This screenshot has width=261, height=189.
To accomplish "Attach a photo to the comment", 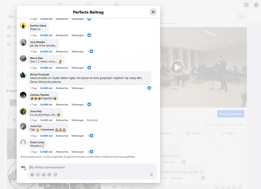I will (x=44, y=175).
